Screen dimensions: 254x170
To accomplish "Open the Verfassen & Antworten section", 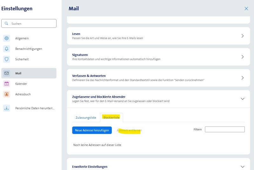I will pos(243,78).
